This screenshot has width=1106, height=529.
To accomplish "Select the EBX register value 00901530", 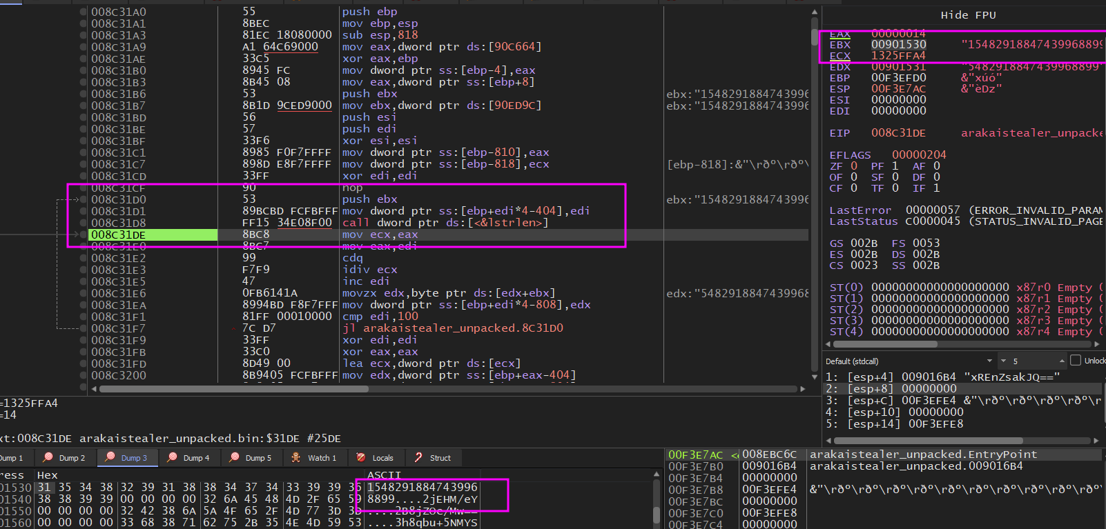I will [x=898, y=45].
